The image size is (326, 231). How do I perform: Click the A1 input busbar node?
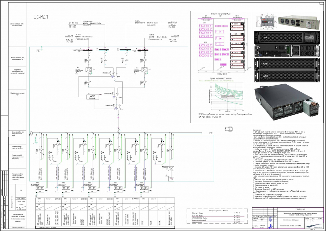coord(98,49)
